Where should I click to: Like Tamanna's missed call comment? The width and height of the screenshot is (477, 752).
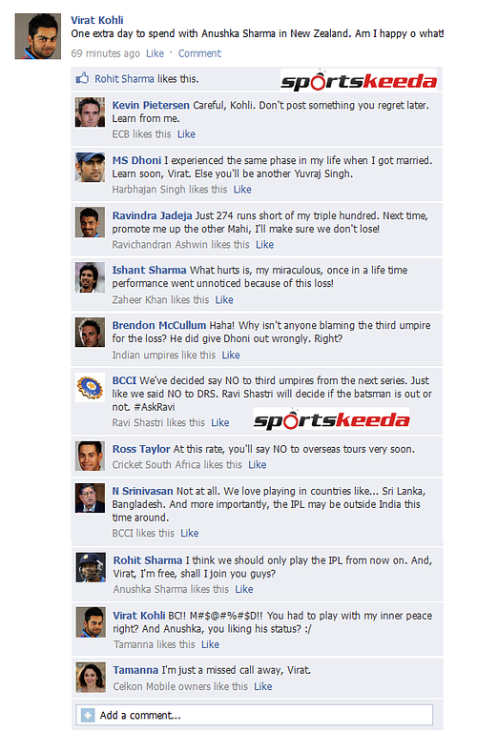coord(263,686)
